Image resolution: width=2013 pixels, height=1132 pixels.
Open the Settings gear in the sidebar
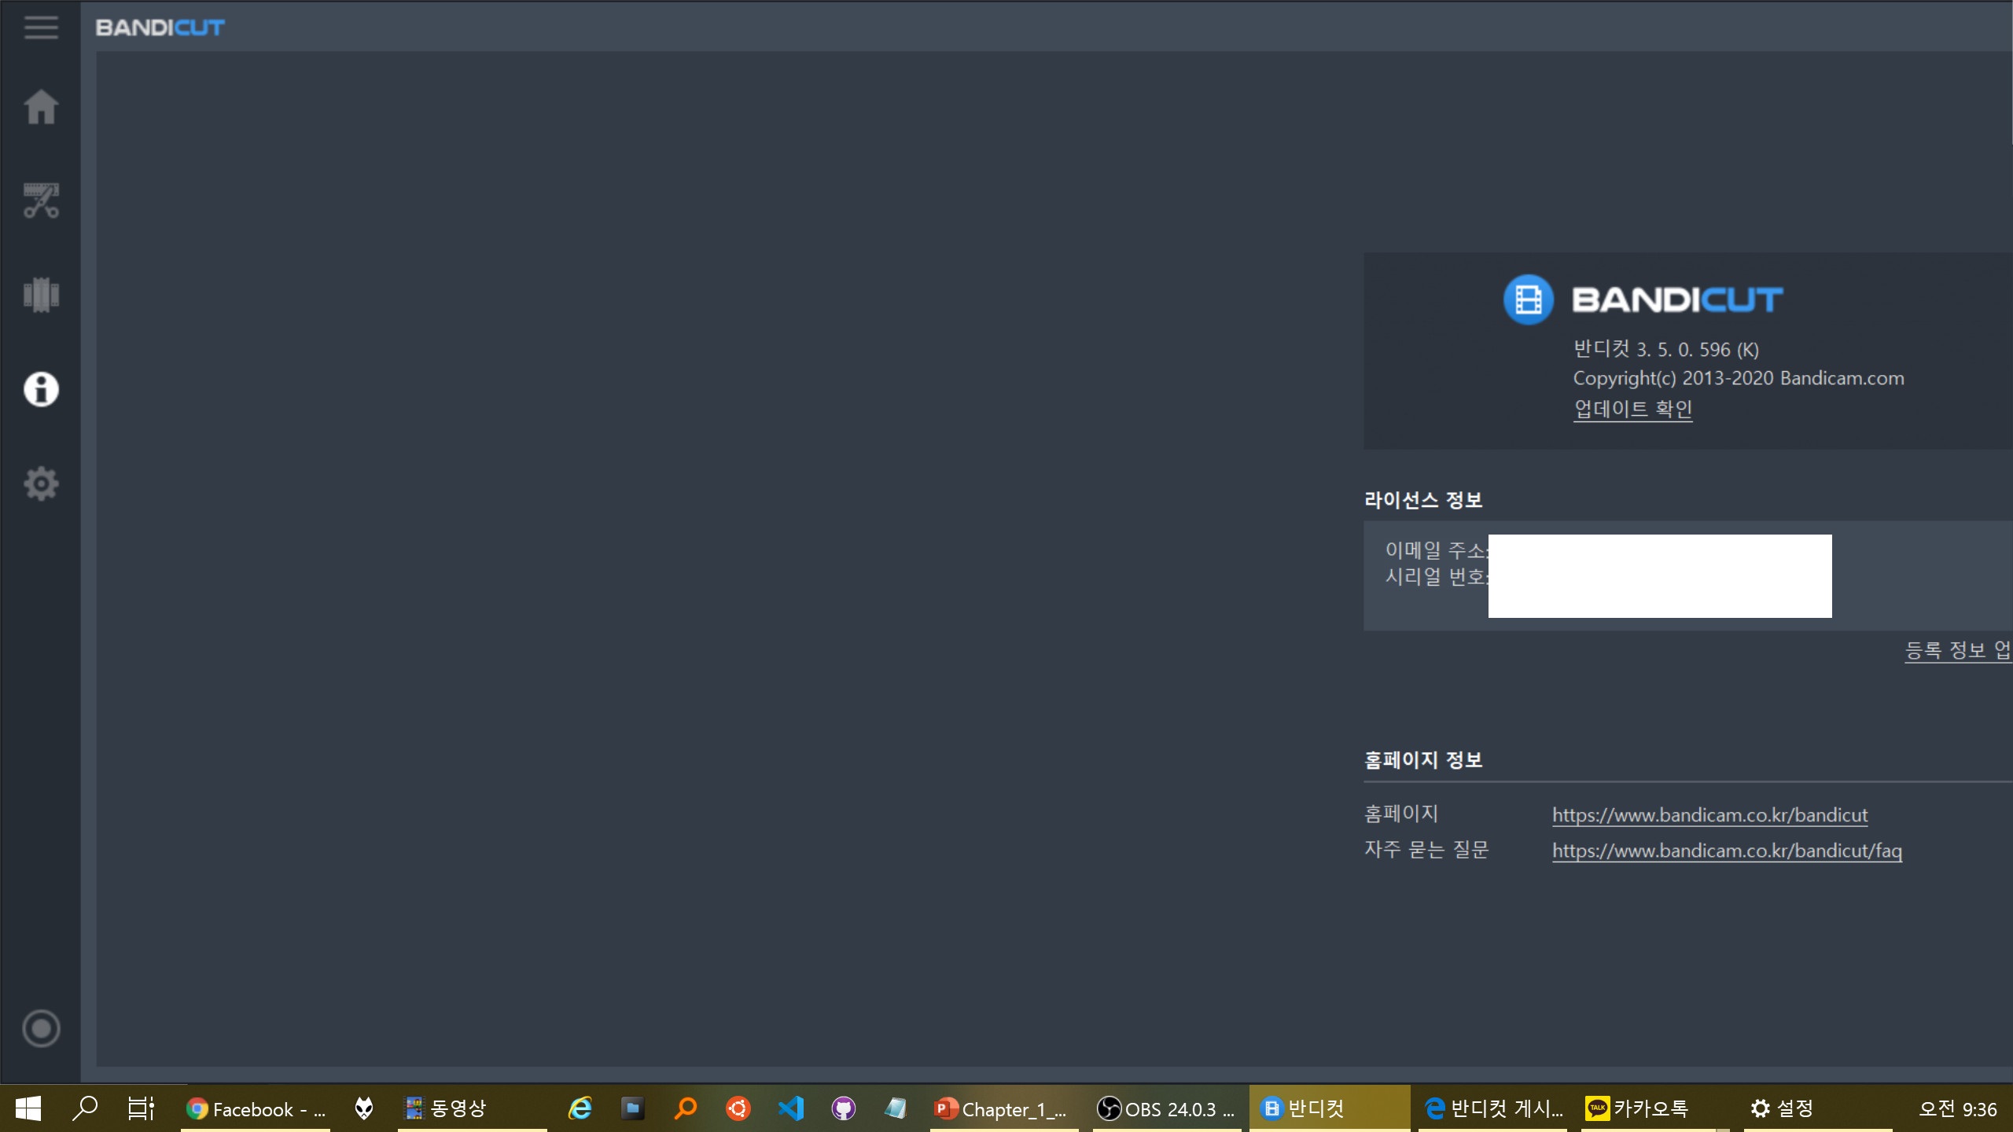41,483
